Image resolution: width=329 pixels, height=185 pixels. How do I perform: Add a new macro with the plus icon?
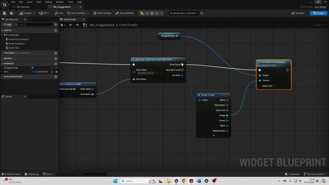click(x=56, y=59)
